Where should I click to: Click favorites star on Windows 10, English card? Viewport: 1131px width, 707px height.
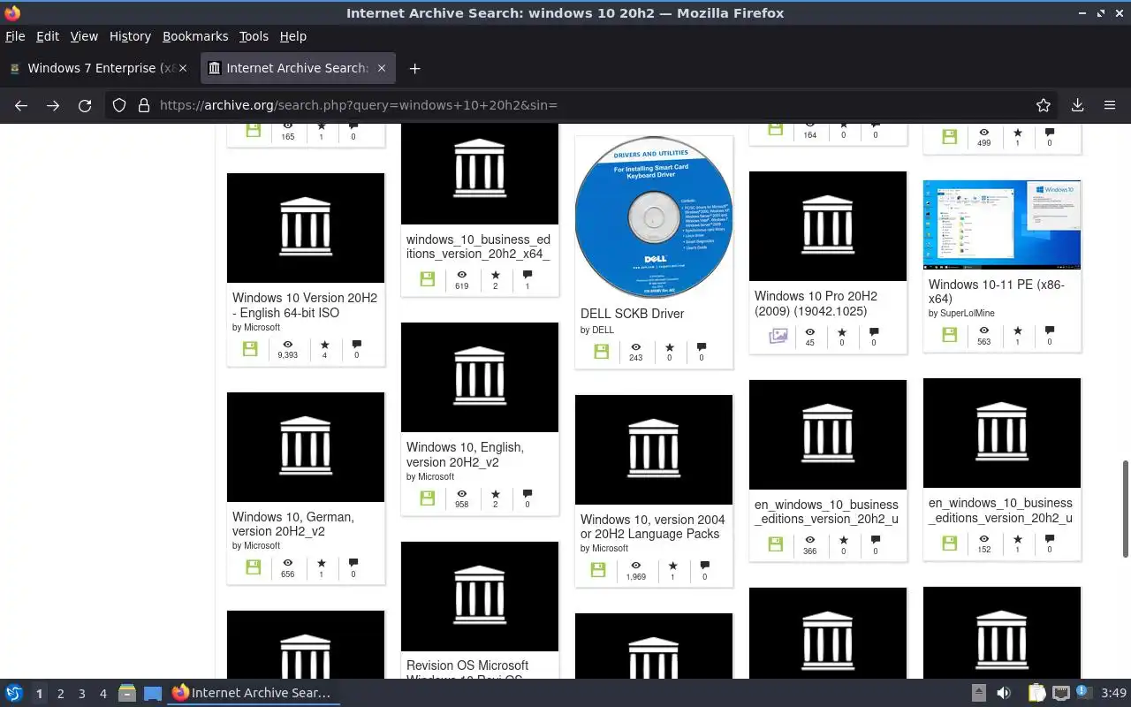(495, 493)
